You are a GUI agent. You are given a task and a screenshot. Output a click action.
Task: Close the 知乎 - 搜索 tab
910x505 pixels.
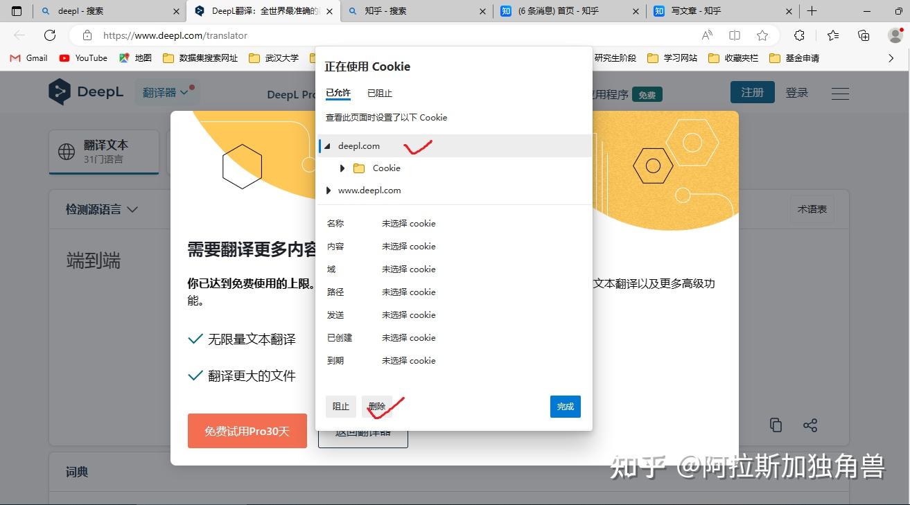[x=482, y=11]
